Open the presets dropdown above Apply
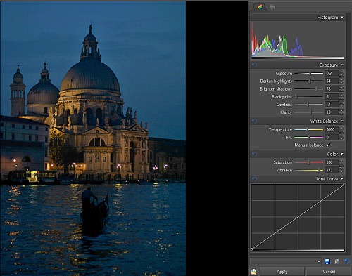 coord(286,261)
